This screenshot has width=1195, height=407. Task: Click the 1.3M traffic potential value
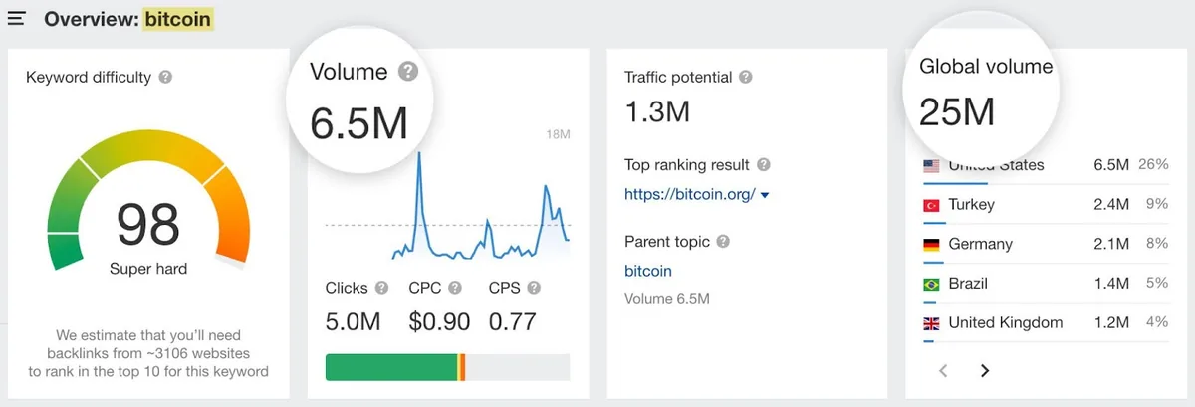657,111
